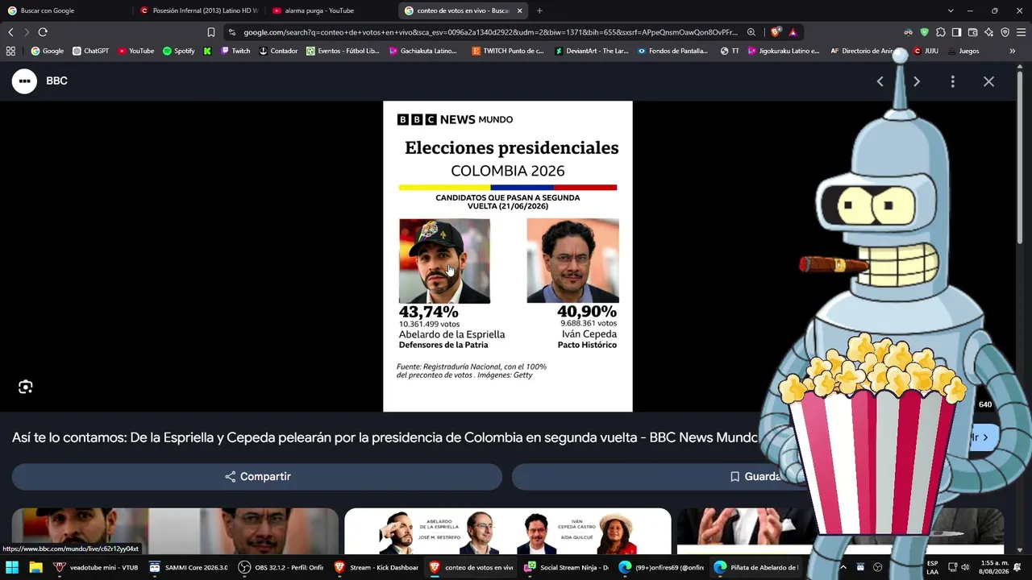Switch to veadotube mini in the taskbar
This screenshot has width=1032, height=580.
click(96, 567)
